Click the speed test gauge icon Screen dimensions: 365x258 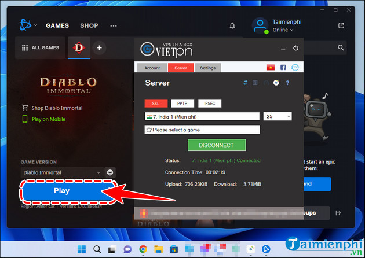266,83
